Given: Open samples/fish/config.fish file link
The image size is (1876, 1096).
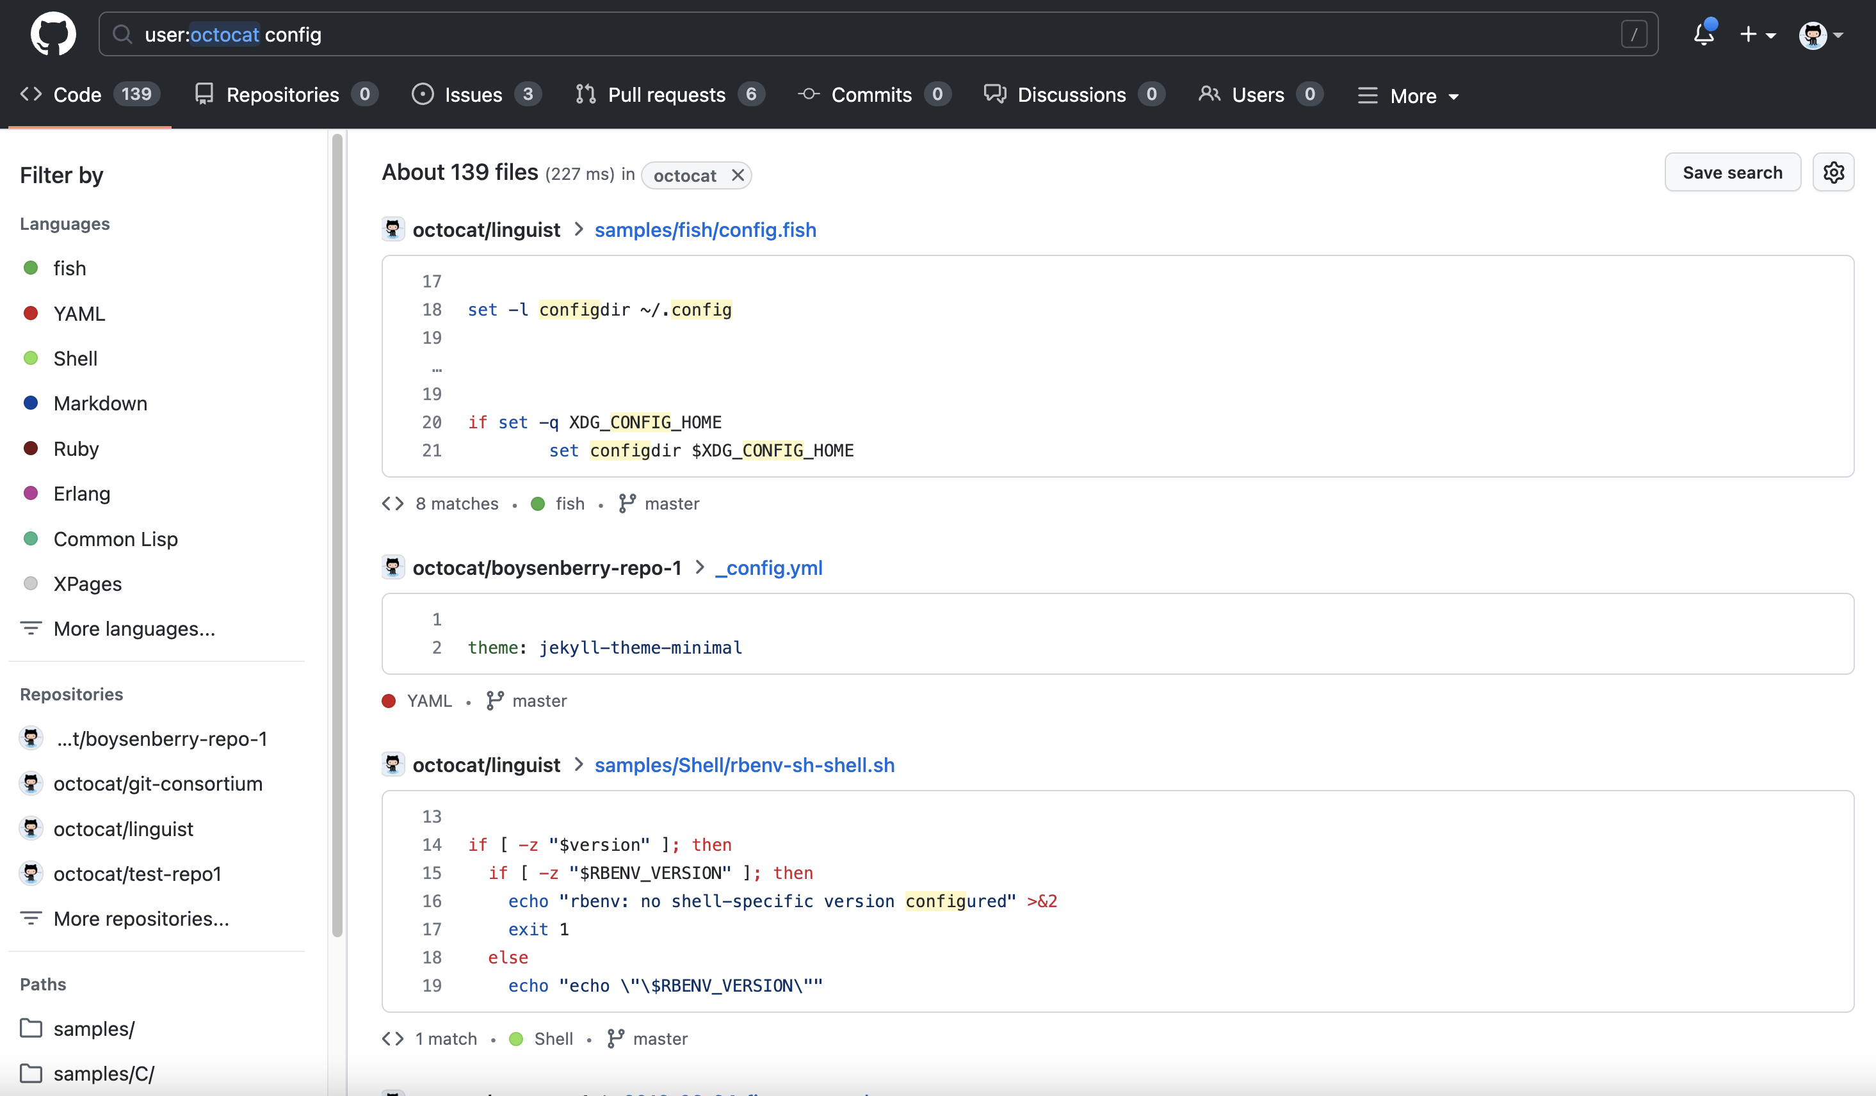Looking at the screenshot, I should (x=705, y=229).
